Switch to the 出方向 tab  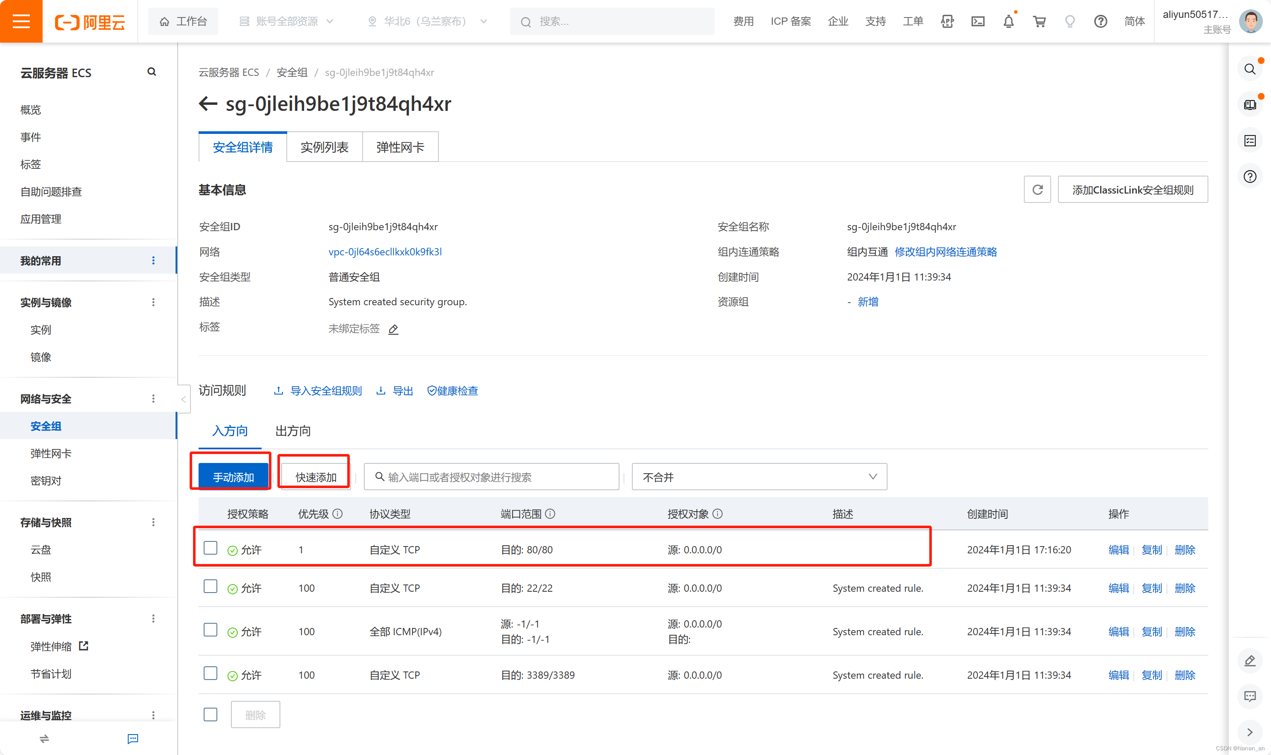click(292, 431)
